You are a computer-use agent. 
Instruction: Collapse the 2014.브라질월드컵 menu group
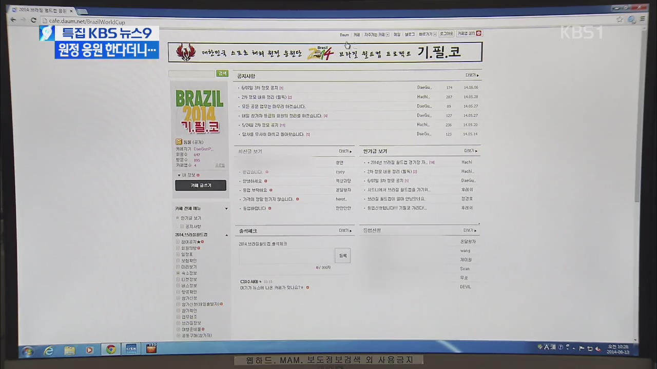[x=226, y=235]
